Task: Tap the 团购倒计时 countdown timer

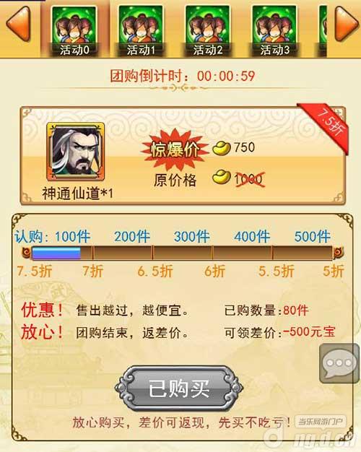Action: tap(182, 76)
